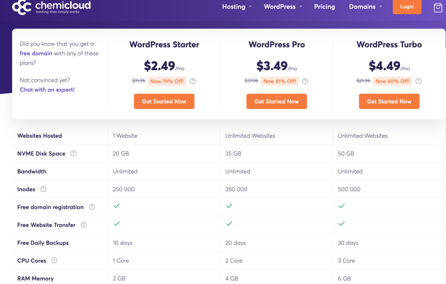
Task: Get started with WordPress Starter plan
Action: pyautogui.click(x=164, y=101)
